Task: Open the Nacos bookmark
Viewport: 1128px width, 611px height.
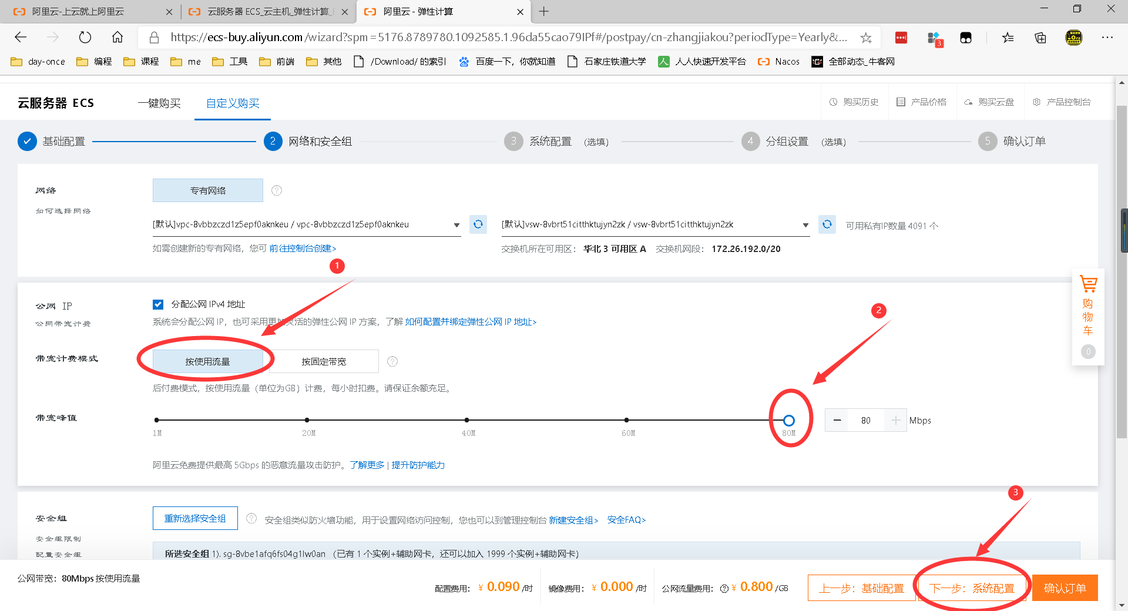Action: click(779, 61)
